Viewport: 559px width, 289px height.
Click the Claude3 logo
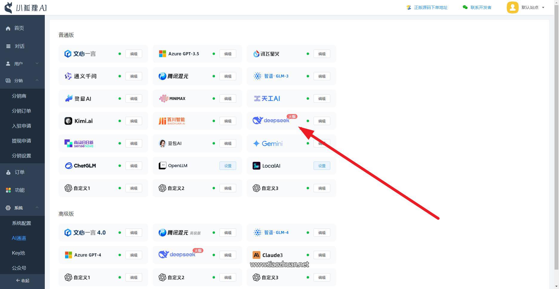(268, 255)
